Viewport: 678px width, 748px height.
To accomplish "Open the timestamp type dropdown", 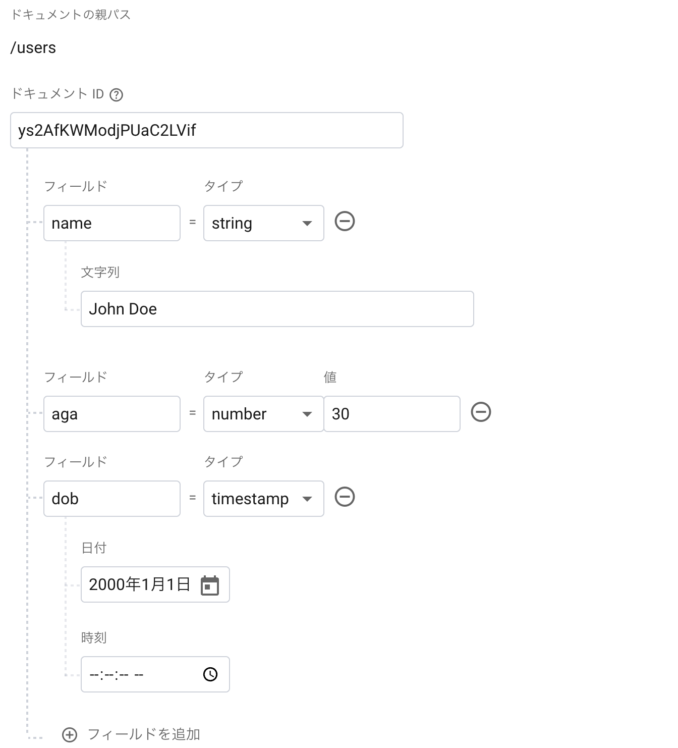I will point(263,499).
